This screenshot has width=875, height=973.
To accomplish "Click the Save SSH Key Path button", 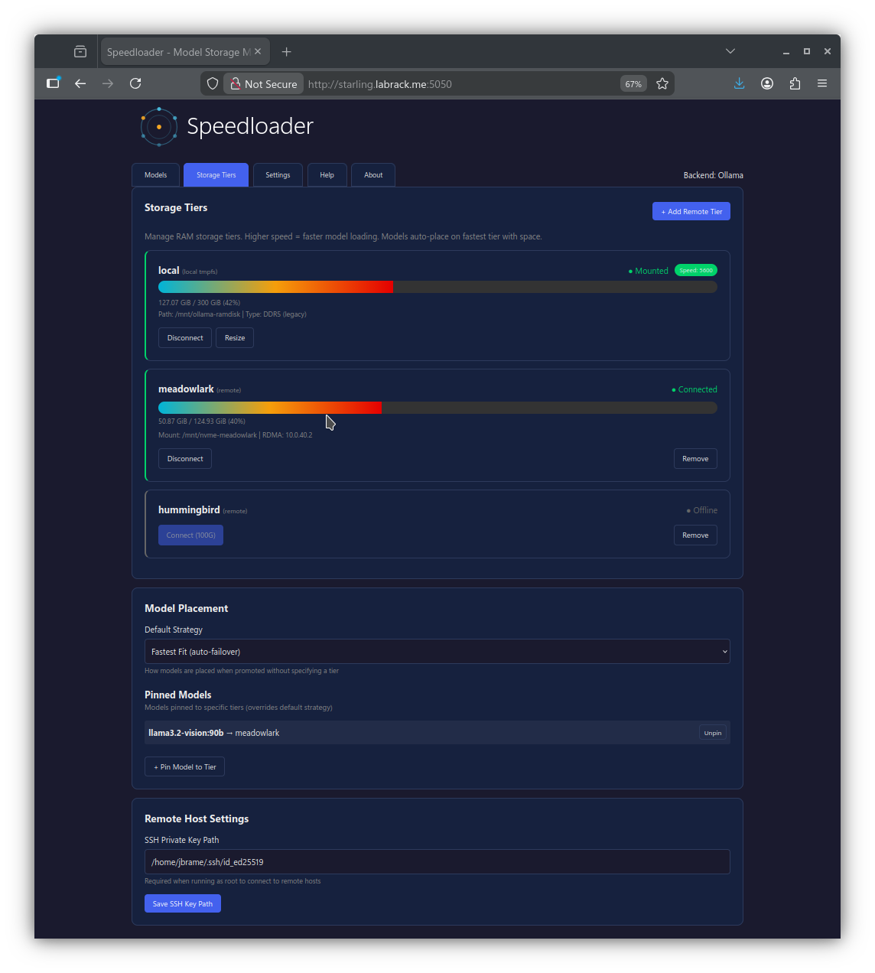I will tap(182, 903).
